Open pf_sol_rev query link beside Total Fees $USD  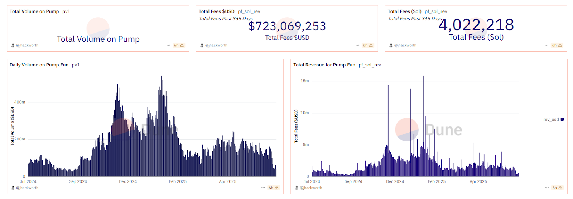pyautogui.click(x=249, y=11)
